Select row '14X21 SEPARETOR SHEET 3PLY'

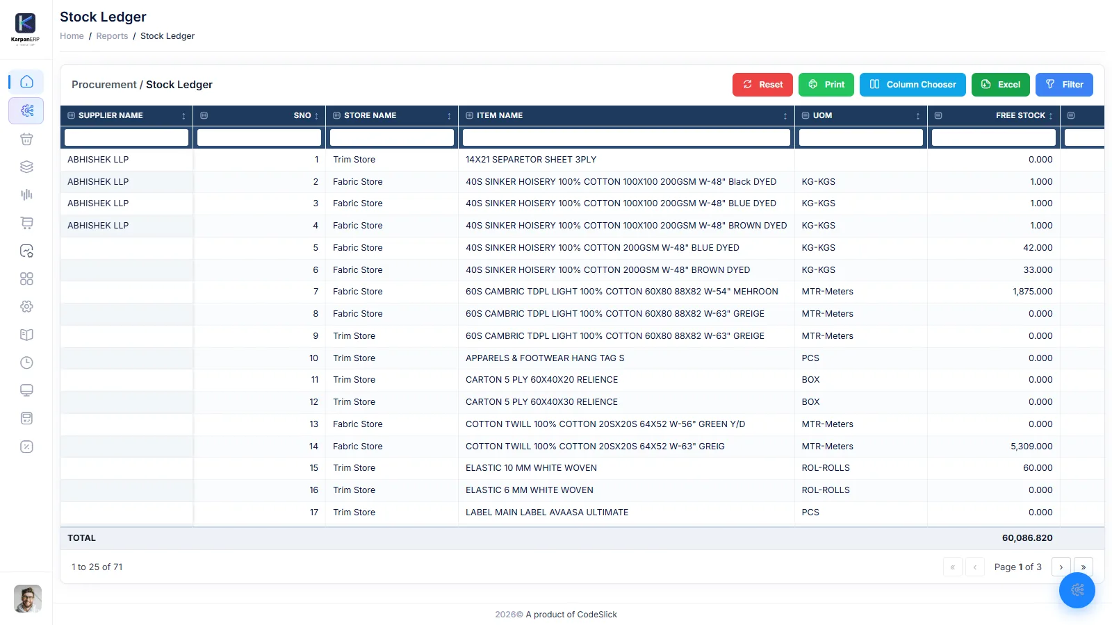click(x=582, y=160)
